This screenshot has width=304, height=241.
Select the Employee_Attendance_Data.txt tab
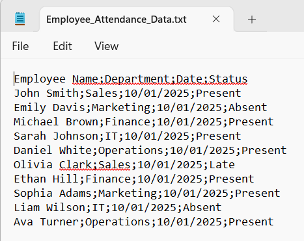click(x=137, y=19)
